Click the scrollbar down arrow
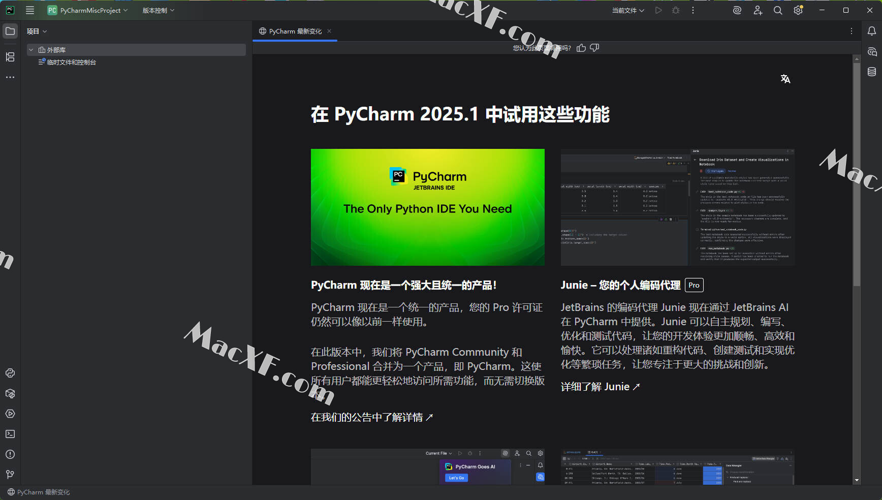This screenshot has width=882, height=500. (x=857, y=480)
